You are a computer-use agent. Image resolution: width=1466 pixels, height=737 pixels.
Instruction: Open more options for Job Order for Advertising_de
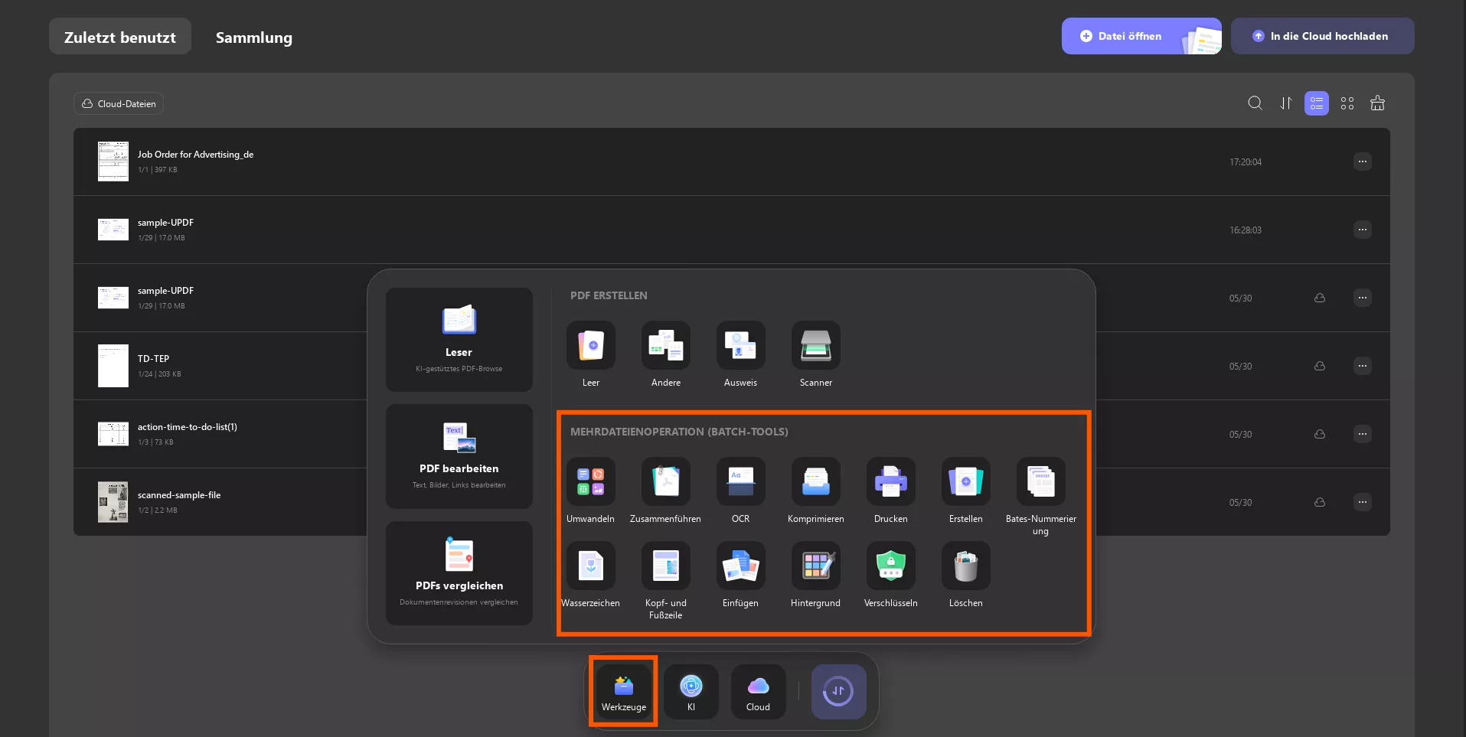click(x=1362, y=161)
